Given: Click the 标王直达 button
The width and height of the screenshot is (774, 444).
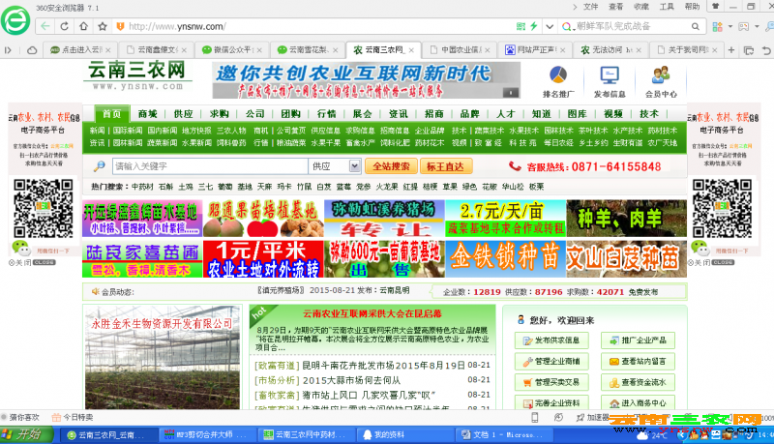Looking at the screenshot, I should [445, 166].
